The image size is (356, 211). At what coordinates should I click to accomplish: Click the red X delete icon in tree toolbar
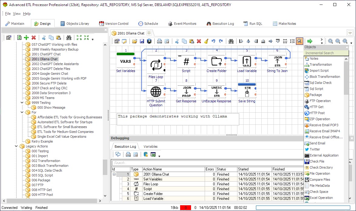coord(34,38)
